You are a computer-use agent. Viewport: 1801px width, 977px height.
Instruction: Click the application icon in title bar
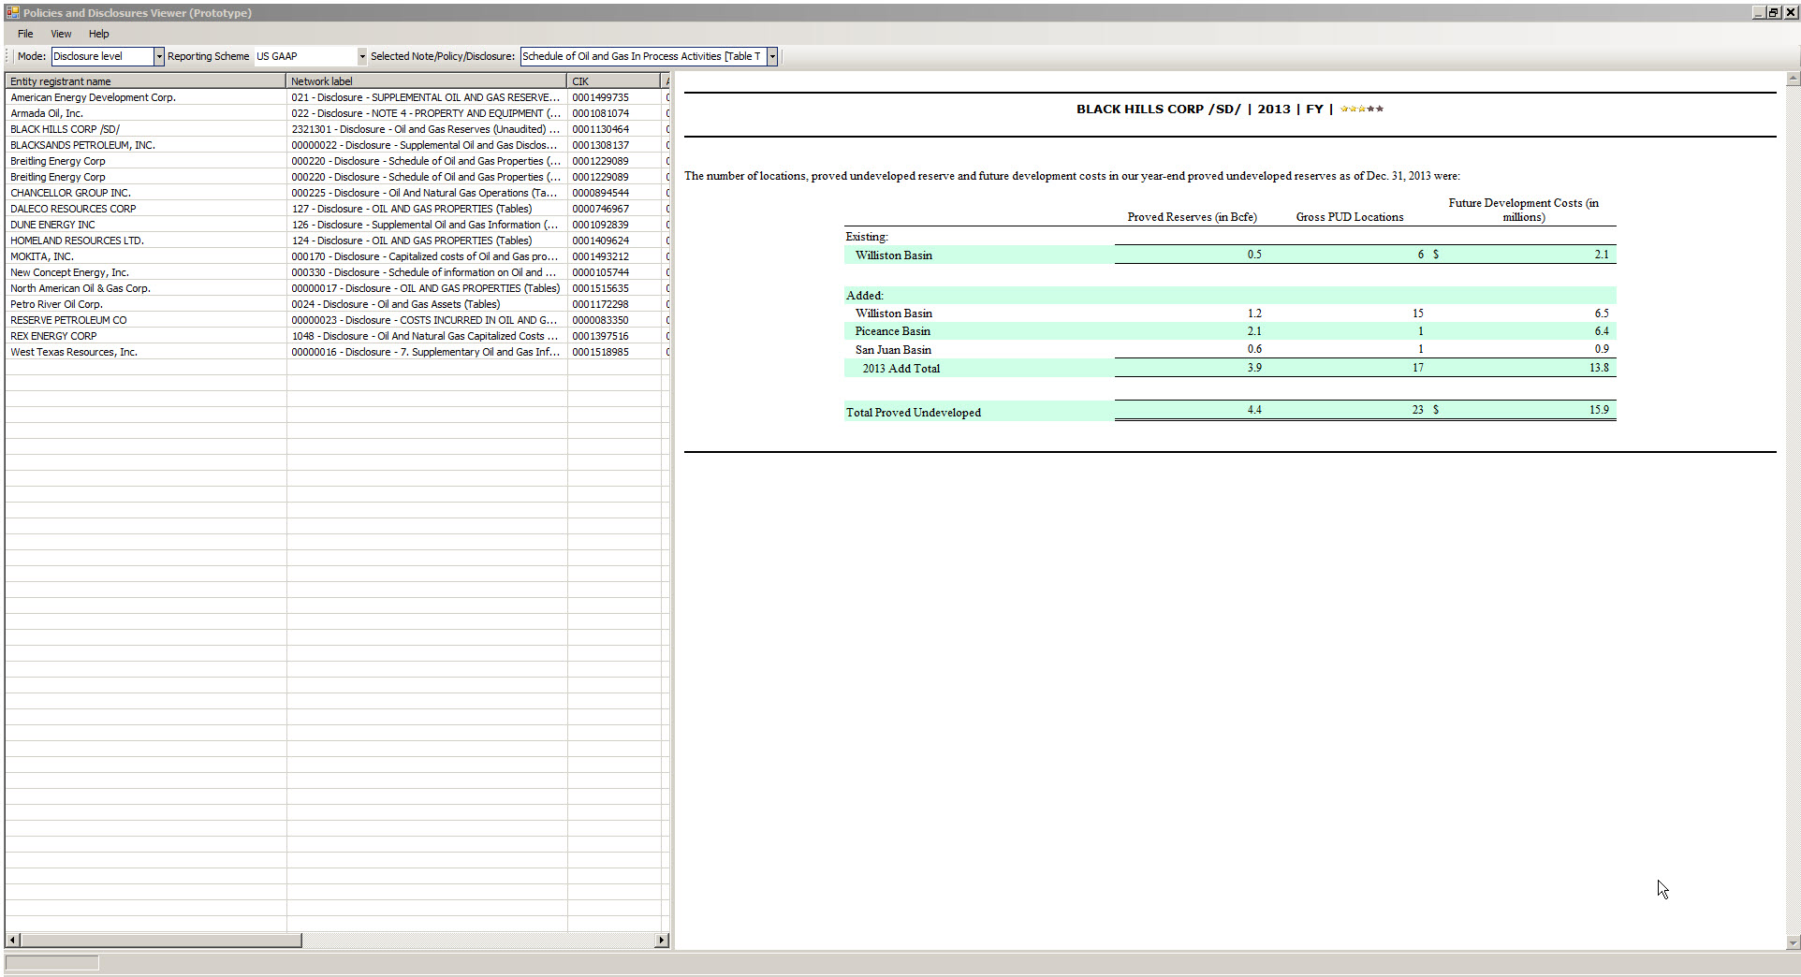tap(12, 12)
